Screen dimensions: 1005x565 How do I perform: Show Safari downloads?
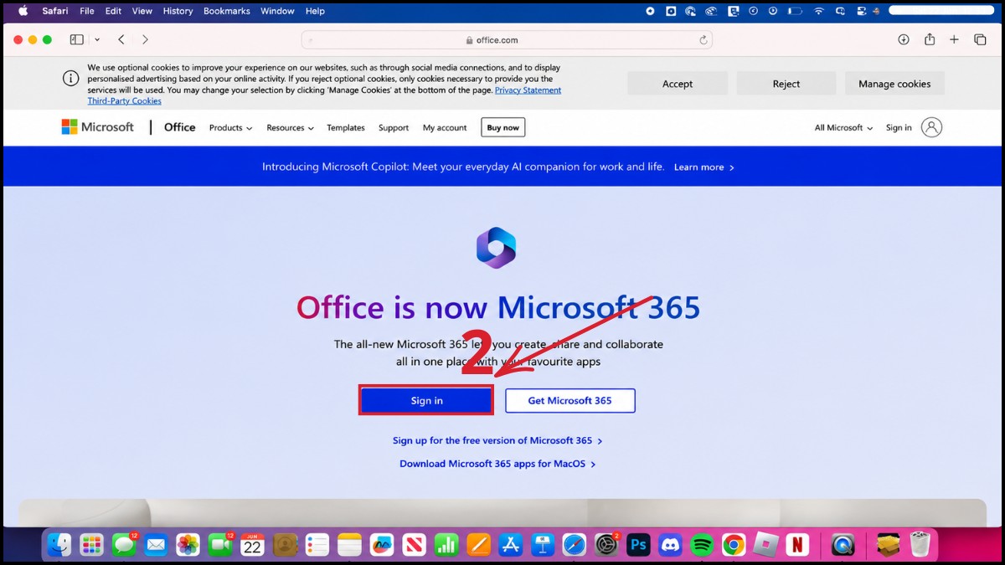904,39
